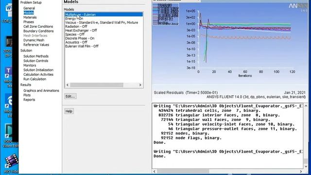
Task: Open Materials task page
Action: pyautogui.click(x=30, y=17)
